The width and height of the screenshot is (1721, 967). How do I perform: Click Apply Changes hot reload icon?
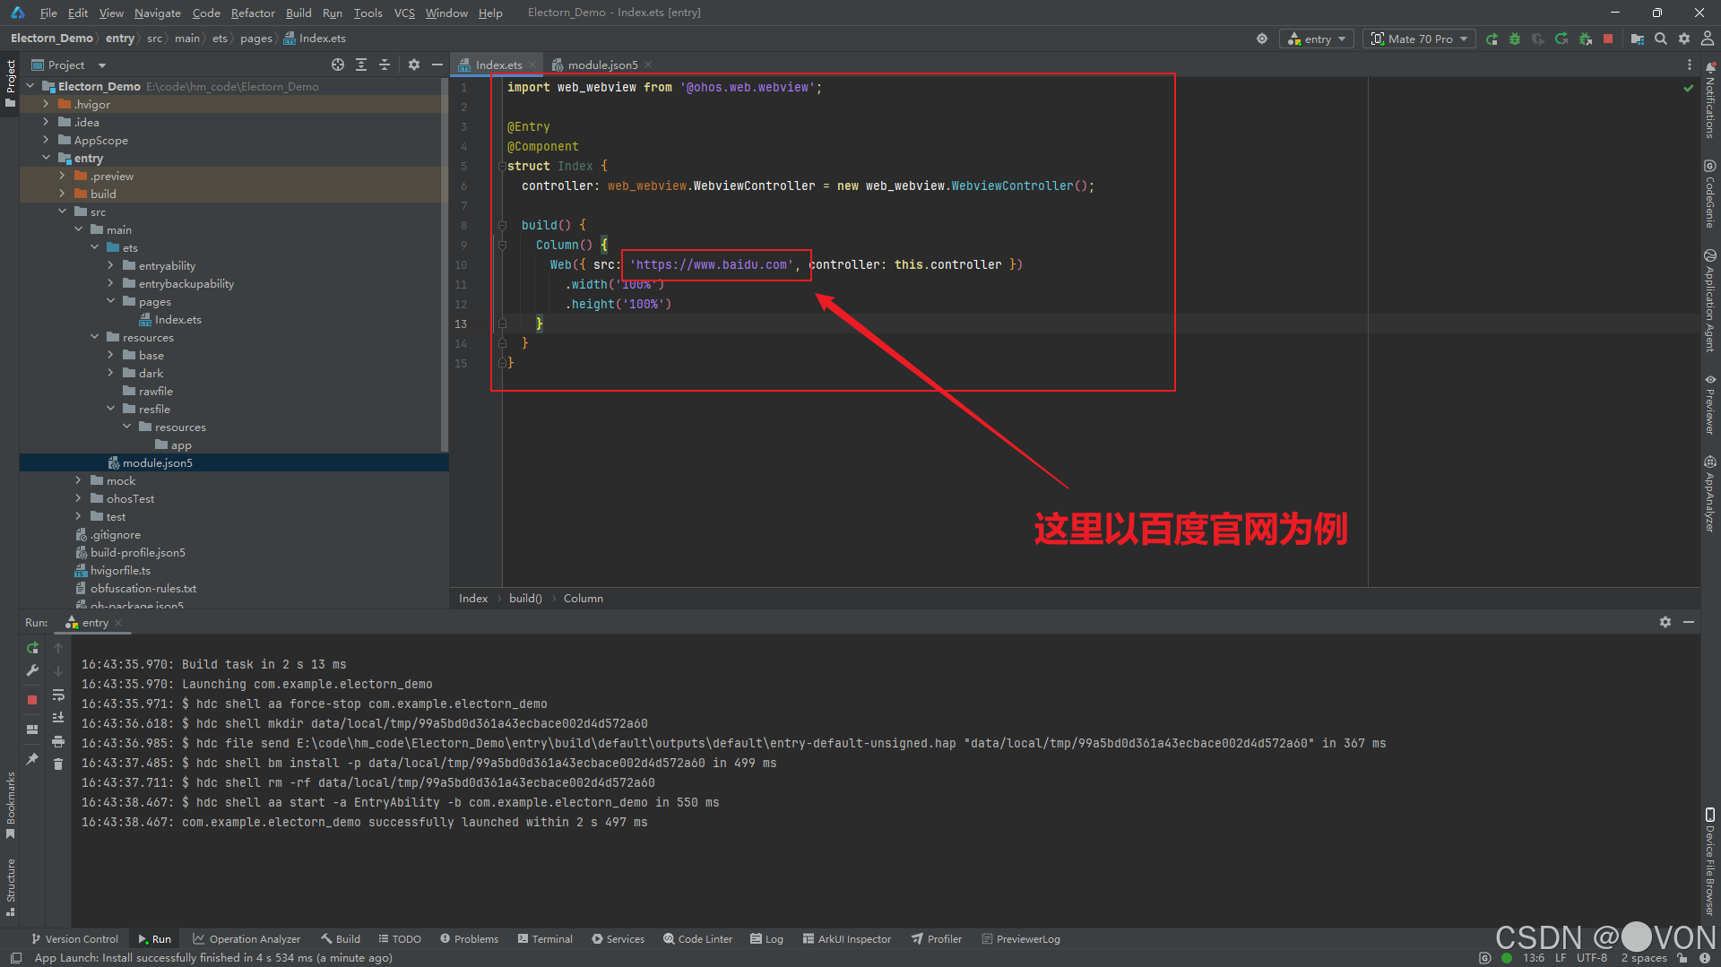[1561, 39]
